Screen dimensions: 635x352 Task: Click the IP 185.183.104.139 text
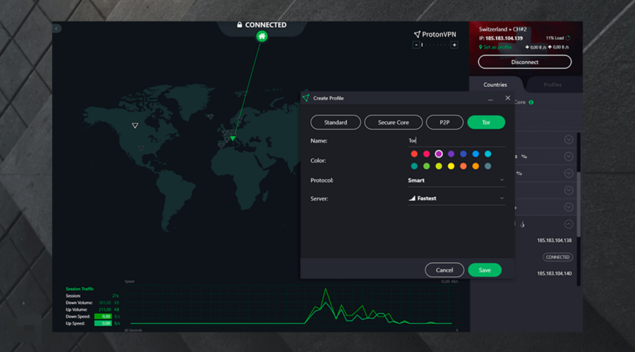click(x=500, y=39)
